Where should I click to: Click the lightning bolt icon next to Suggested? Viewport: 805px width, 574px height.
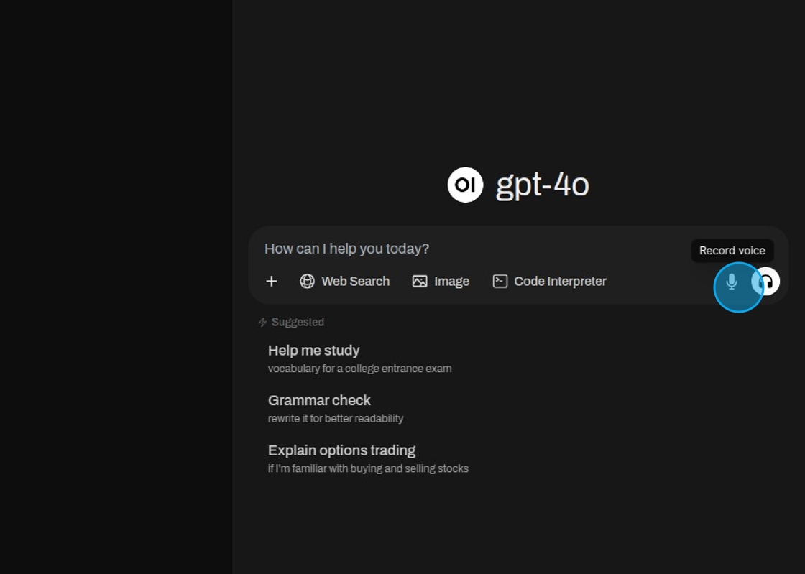point(262,323)
